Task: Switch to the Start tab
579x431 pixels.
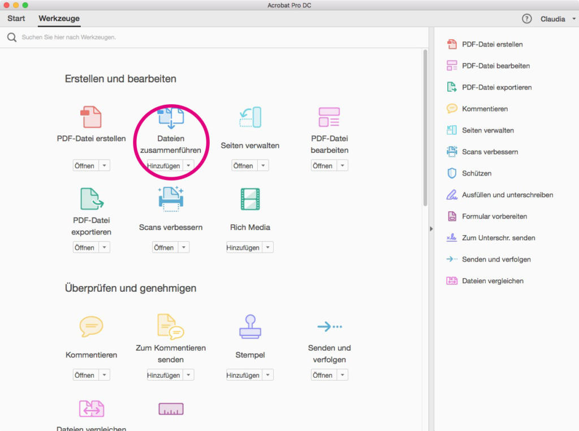Action: point(16,18)
